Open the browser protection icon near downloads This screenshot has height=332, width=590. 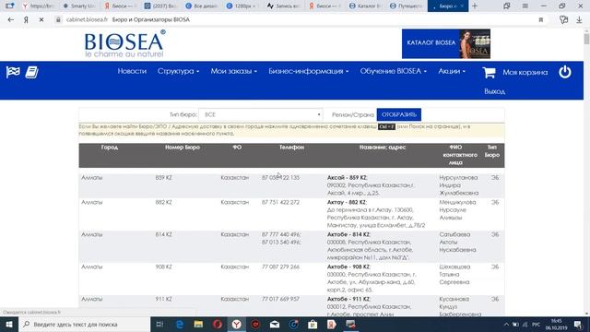563,19
